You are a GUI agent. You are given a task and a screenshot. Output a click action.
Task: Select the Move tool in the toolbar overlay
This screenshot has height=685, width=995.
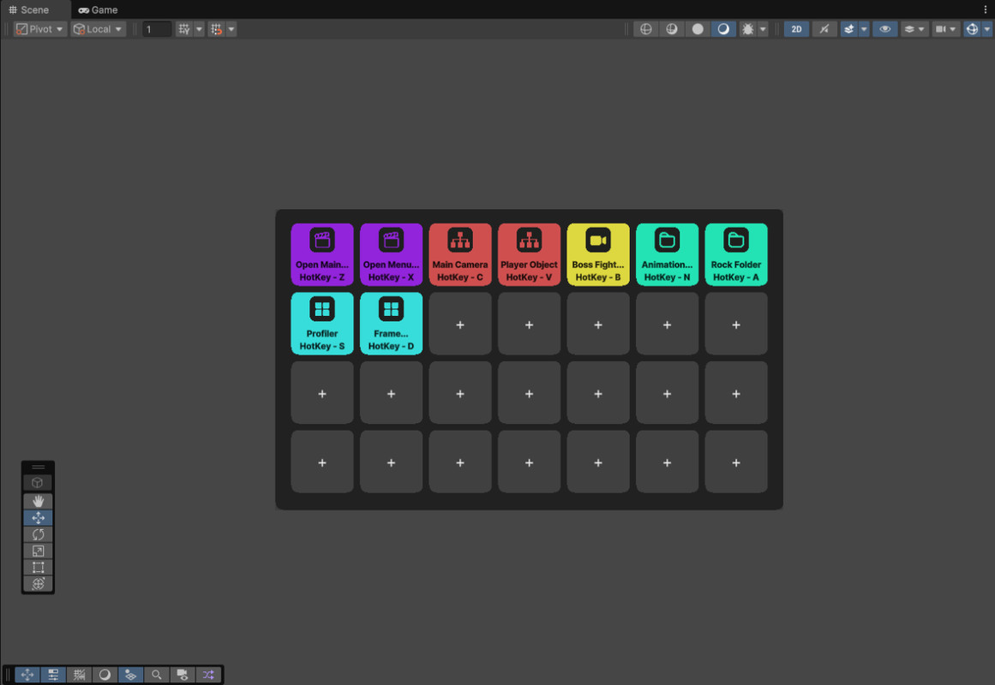[x=38, y=517]
